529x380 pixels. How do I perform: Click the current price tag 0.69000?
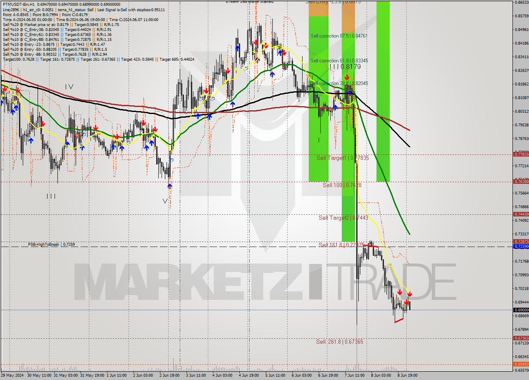click(521, 310)
